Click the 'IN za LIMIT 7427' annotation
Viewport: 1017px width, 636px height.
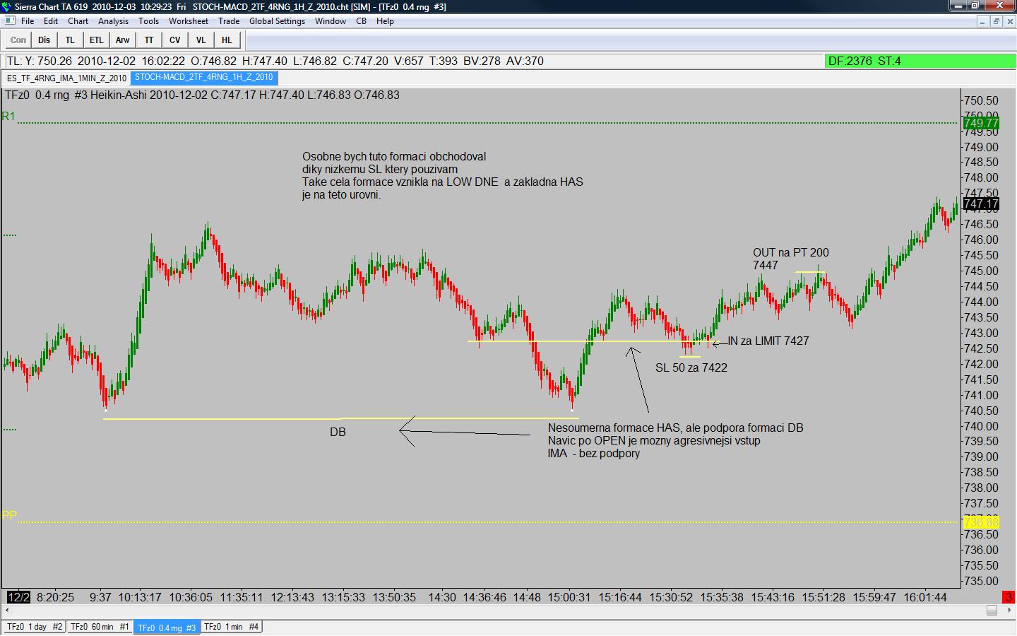[x=768, y=341]
